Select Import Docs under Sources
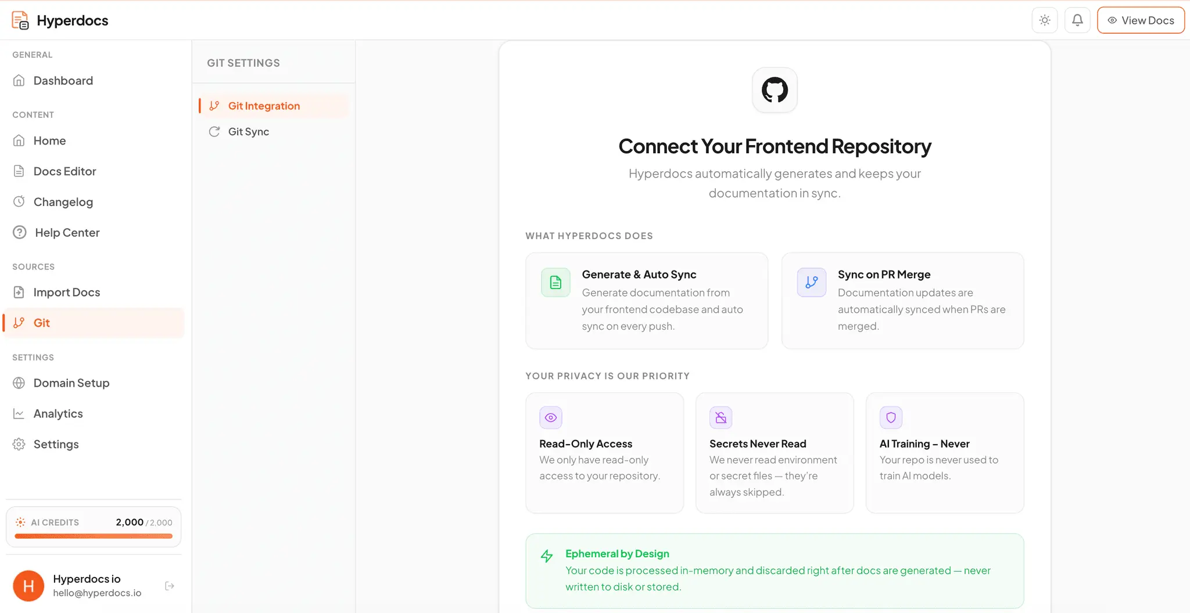The image size is (1190, 613). click(94, 293)
